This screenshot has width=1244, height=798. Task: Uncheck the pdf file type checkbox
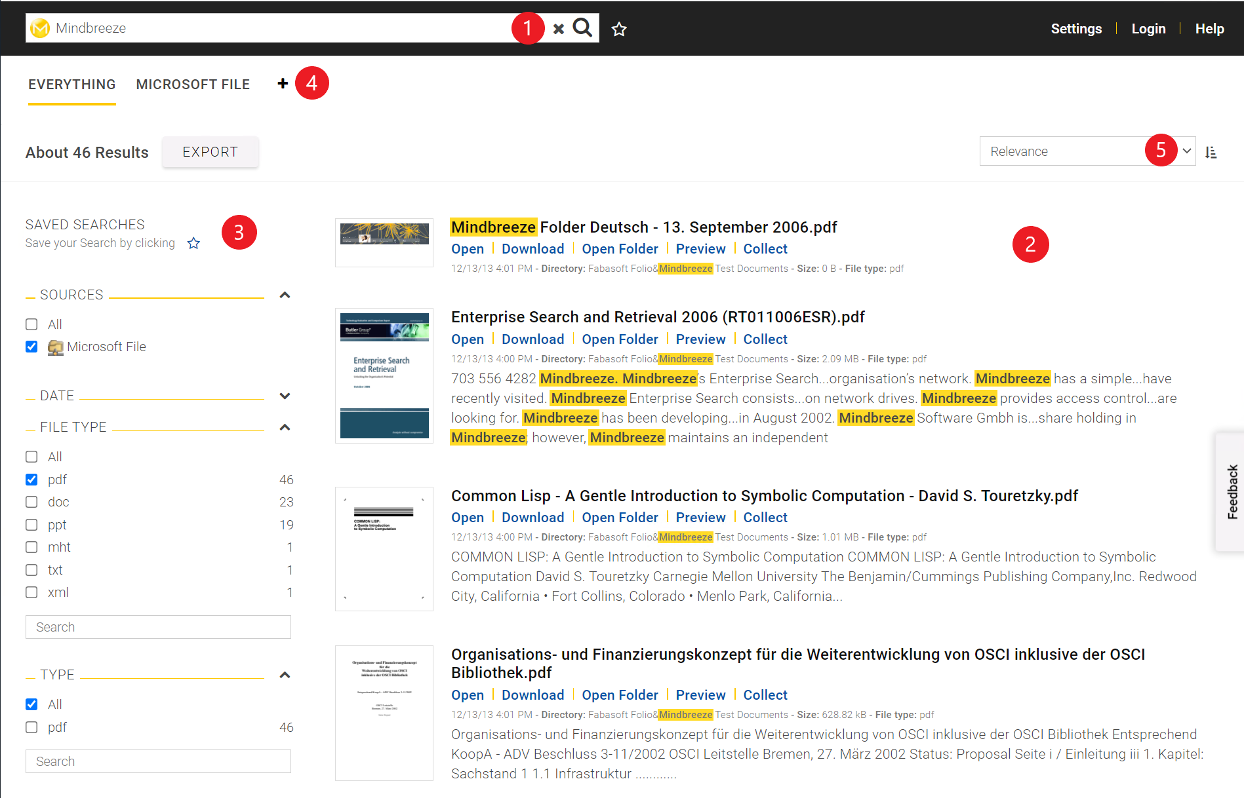(x=31, y=480)
